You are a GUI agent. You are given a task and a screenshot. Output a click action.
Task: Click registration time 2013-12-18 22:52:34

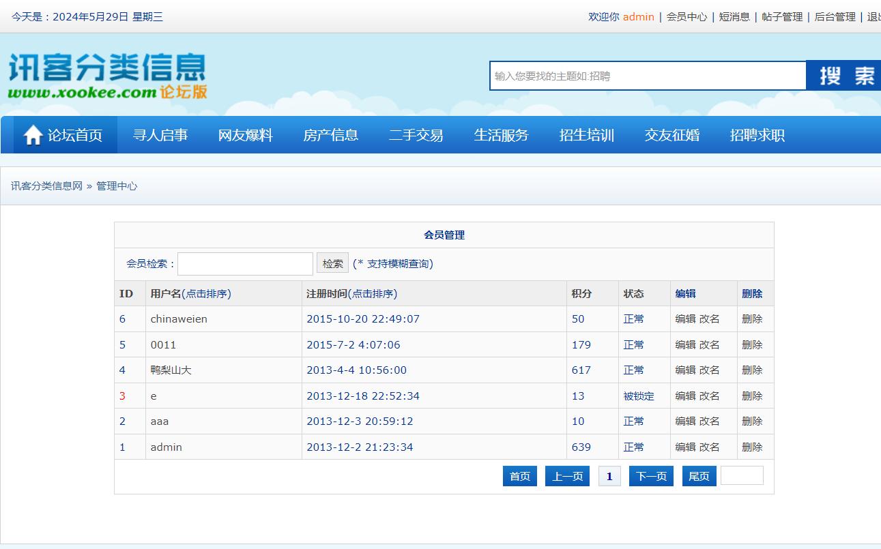(x=363, y=396)
